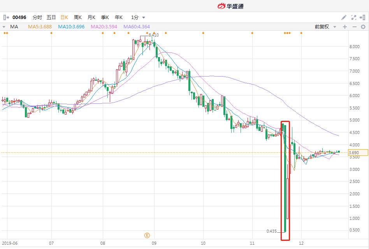Screen dimensions: 369x249
Task: Click the 5.000 price axis label
Action: tap(355, 120)
